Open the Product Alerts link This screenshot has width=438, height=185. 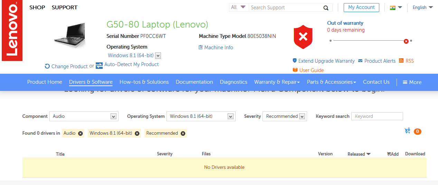point(380,61)
